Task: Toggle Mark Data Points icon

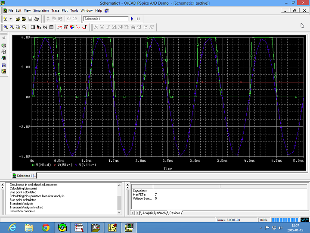Action: click(79, 27)
